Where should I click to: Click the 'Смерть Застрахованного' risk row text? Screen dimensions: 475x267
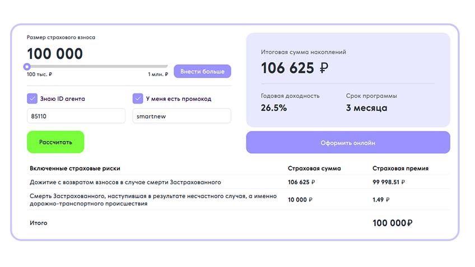click(153, 200)
